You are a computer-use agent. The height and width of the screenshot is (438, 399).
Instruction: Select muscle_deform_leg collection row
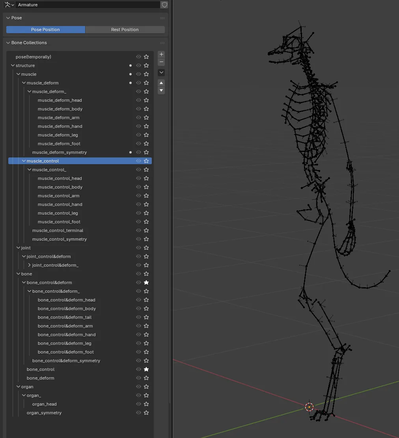pos(80,135)
